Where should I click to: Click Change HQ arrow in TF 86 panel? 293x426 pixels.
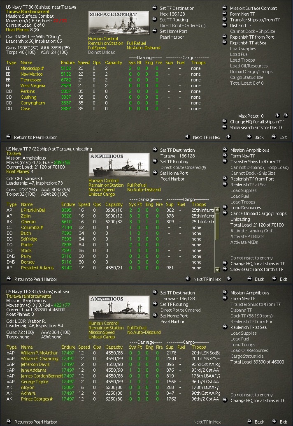(225, 121)
